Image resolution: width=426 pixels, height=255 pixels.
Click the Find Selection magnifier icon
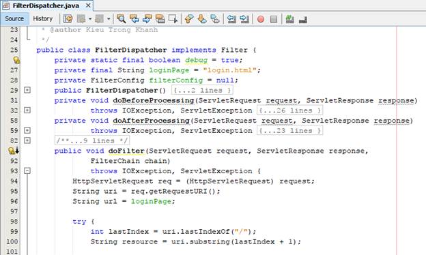pos(121,18)
